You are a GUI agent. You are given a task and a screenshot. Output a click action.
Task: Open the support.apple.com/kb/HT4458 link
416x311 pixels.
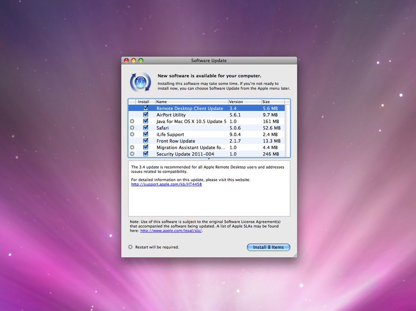(x=166, y=184)
